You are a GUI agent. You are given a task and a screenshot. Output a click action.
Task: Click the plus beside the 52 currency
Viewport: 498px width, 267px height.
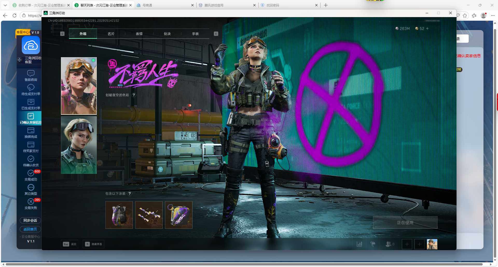pyautogui.click(x=427, y=28)
